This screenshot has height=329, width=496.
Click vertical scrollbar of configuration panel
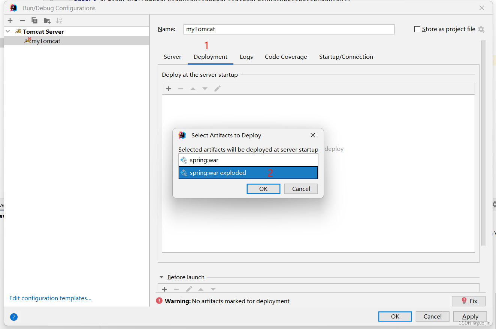pos(484,143)
